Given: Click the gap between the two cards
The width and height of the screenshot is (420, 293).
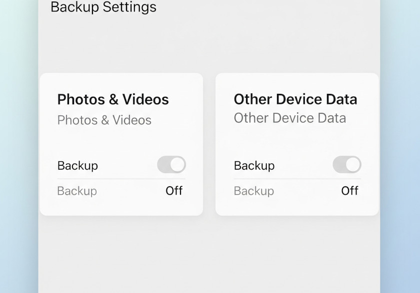Looking at the screenshot, I should tap(209, 144).
